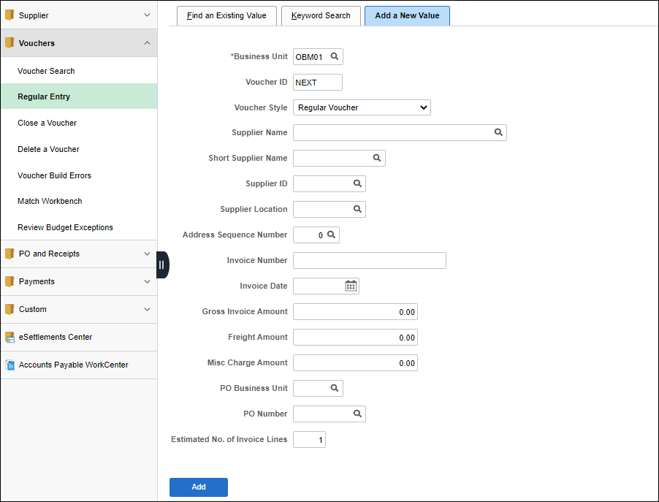This screenshot has height=502, width=659.
Task: Expand the Payments menu chevron
Action: click(x=147, y=281)
